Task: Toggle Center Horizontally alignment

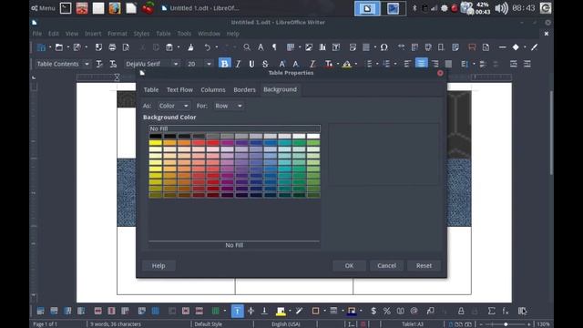Action: (x=421, y=64)
